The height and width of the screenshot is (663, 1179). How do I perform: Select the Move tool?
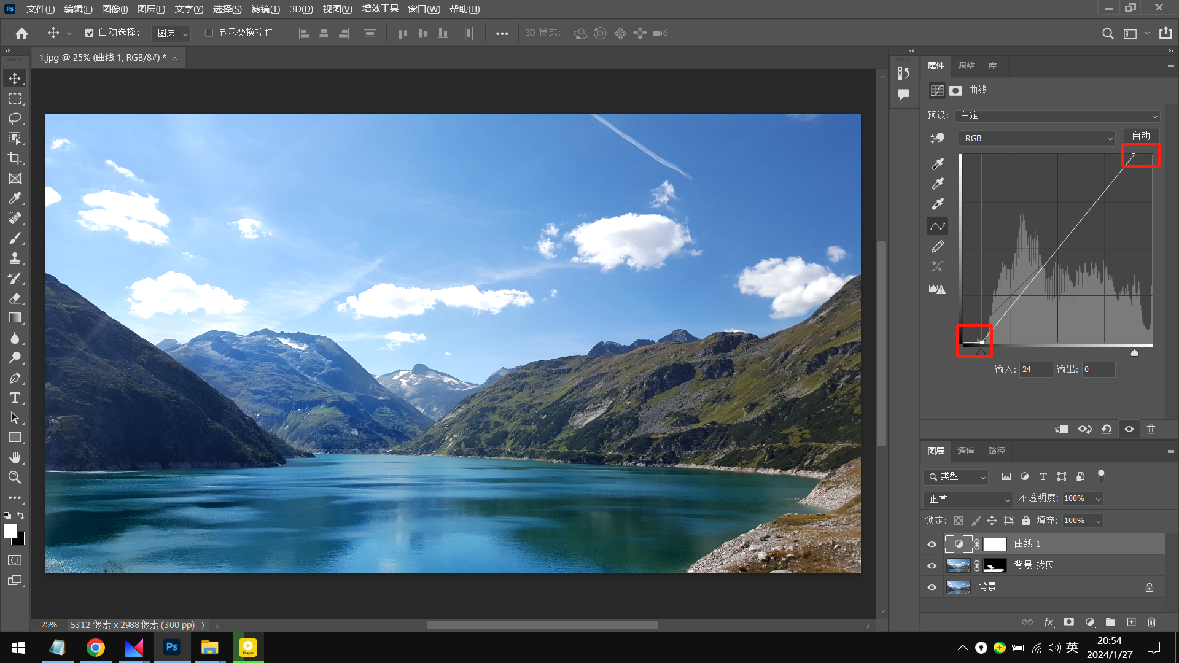click(15, 79)
